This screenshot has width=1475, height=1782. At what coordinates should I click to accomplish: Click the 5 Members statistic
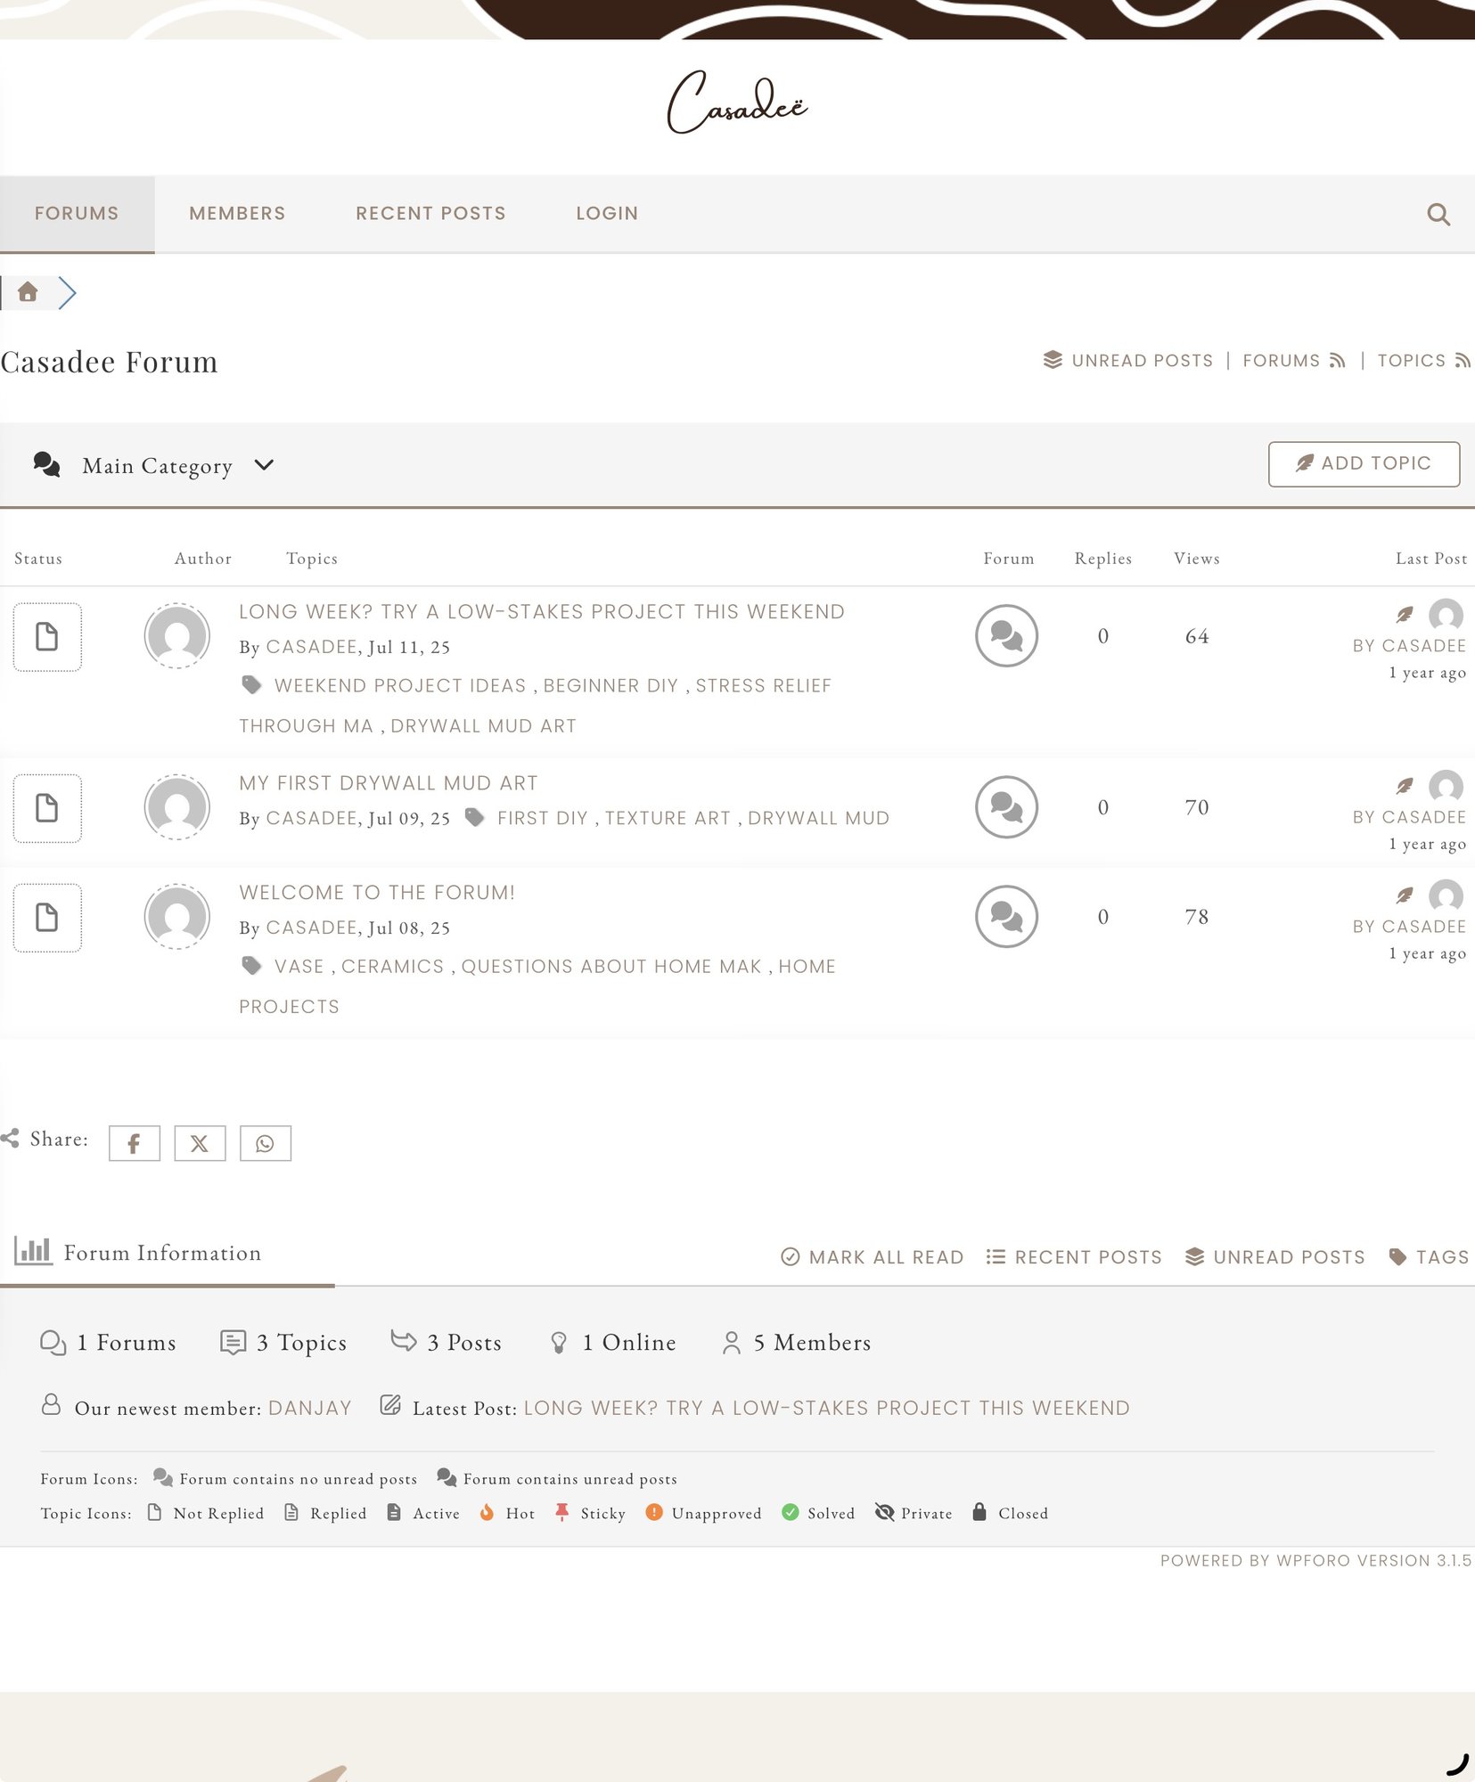coord(796,1342)
